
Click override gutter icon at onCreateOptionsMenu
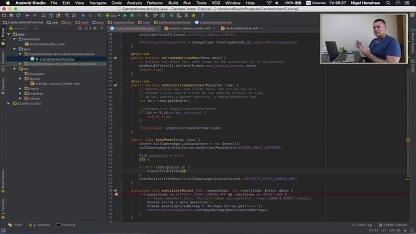(116, 58)
